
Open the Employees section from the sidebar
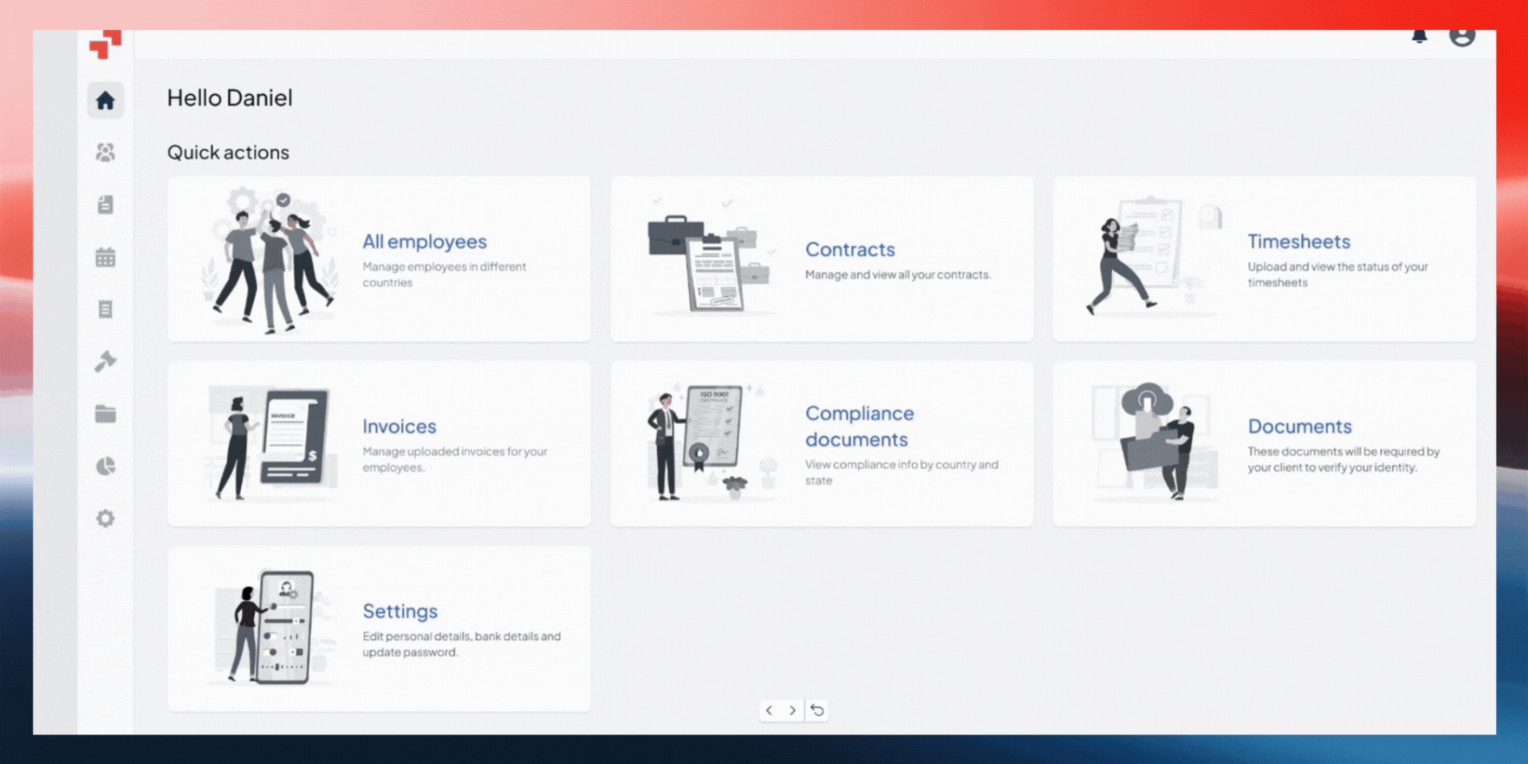[x=105, y=151]
